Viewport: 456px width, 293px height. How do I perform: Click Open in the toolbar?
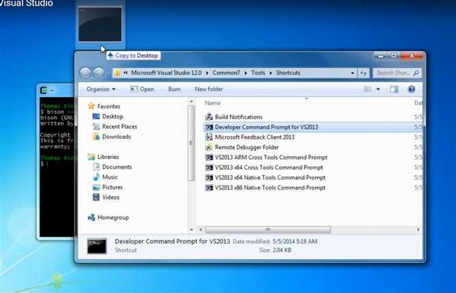142,89
